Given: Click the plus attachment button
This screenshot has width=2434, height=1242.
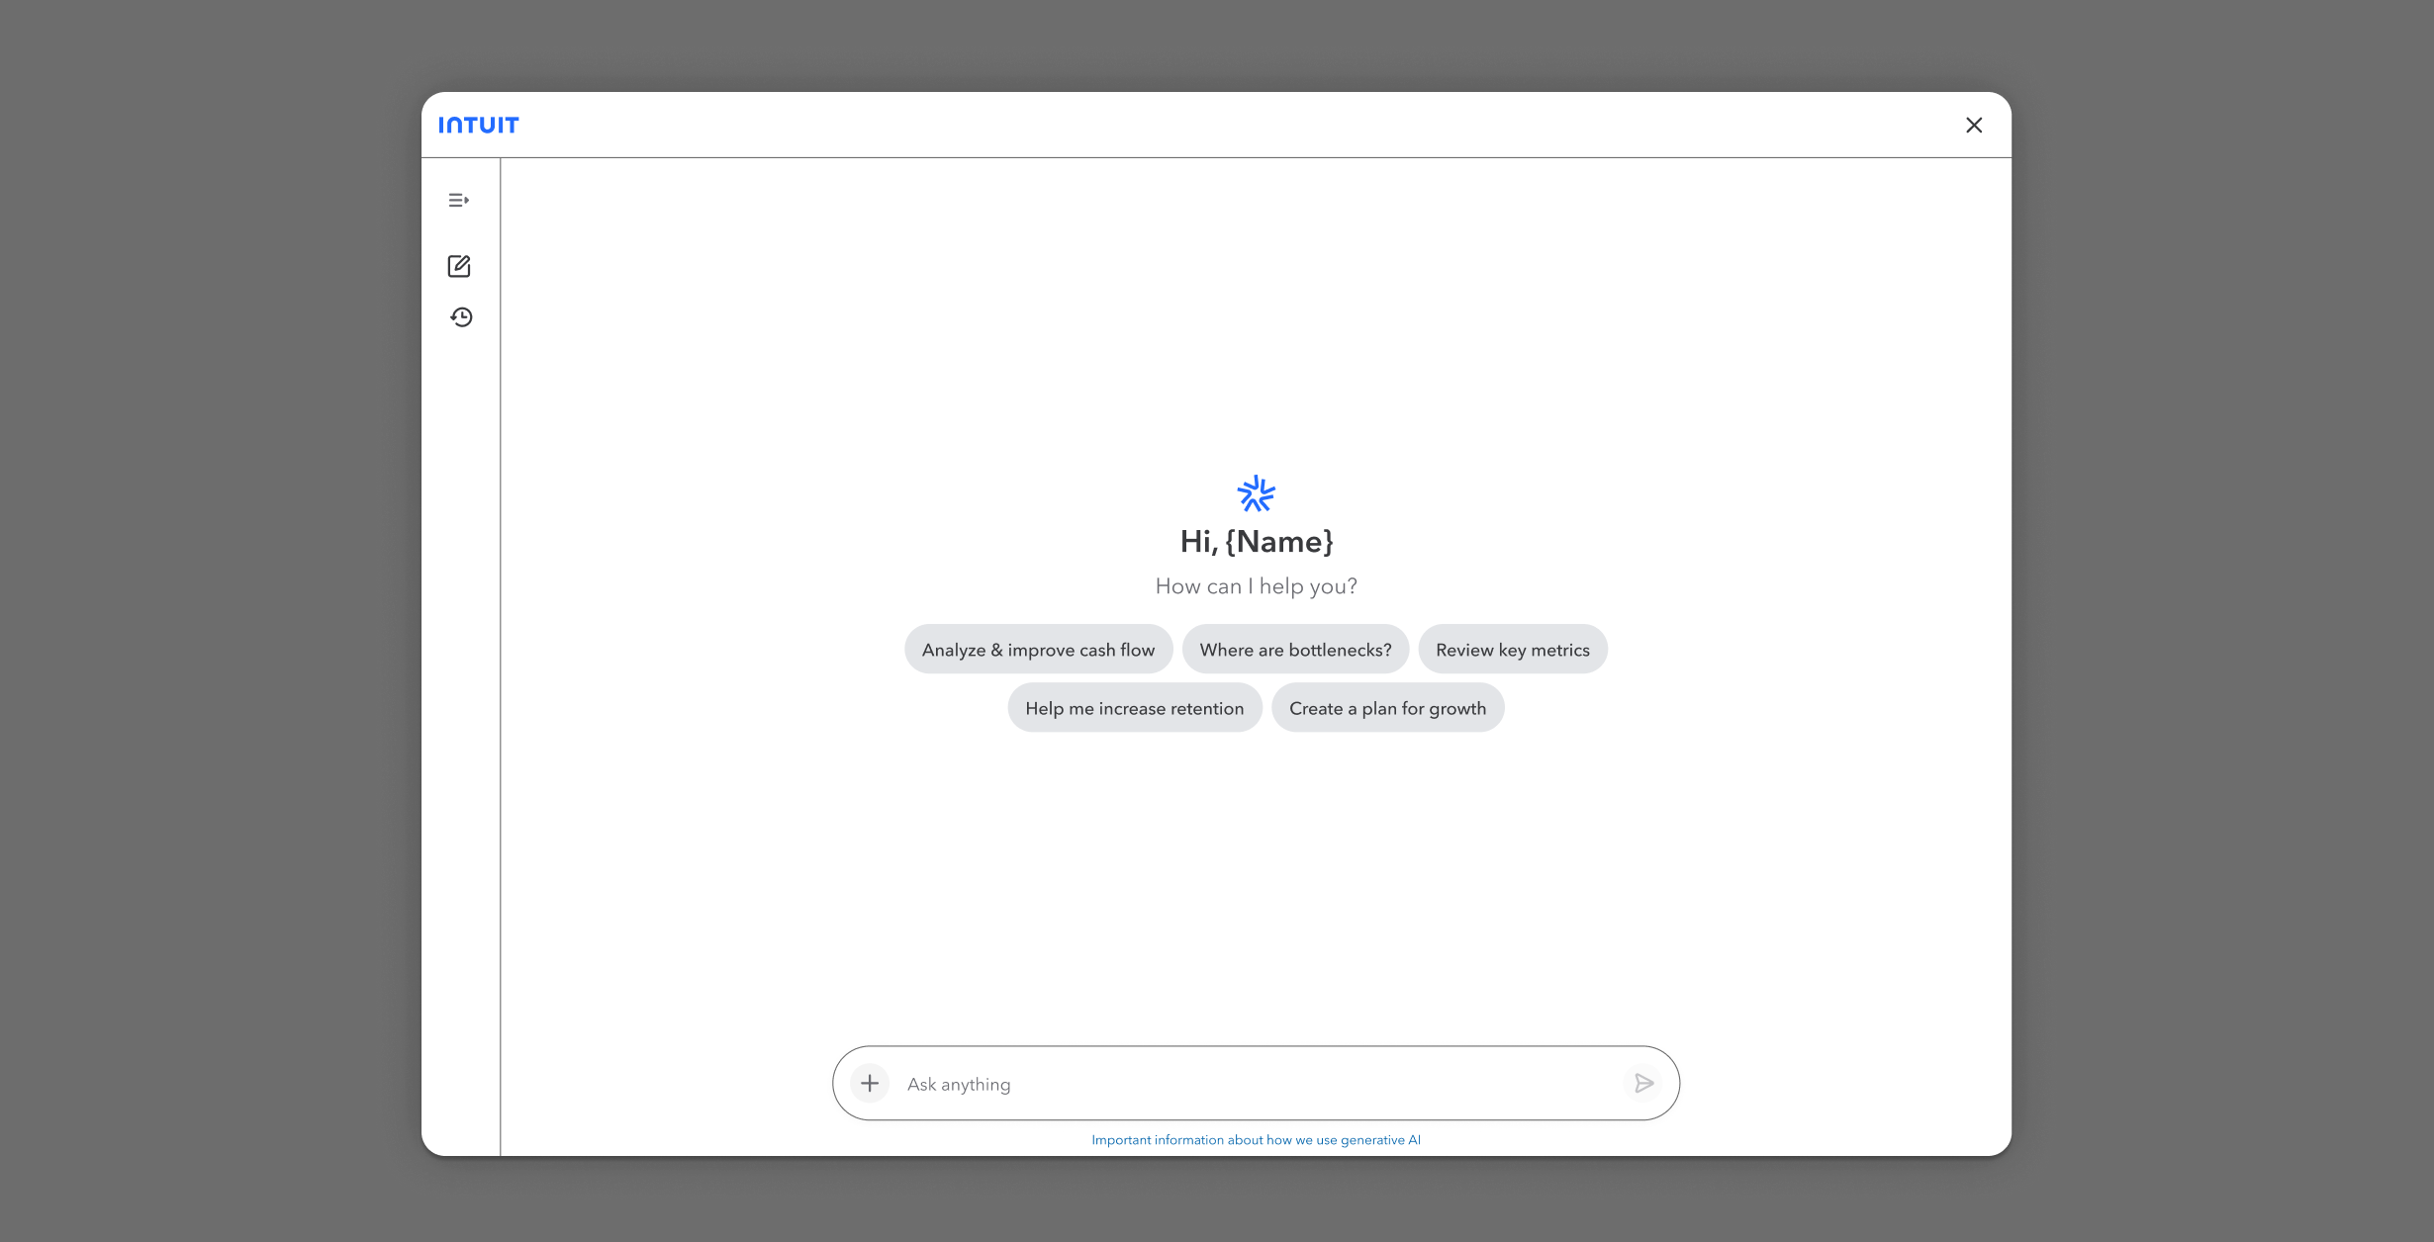Looking at the screenshot, I should (x=870, y=1083).
